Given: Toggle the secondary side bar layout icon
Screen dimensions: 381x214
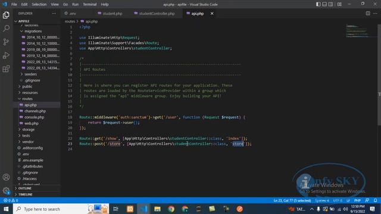Looking at the screenshot, I should pos(331,4).
